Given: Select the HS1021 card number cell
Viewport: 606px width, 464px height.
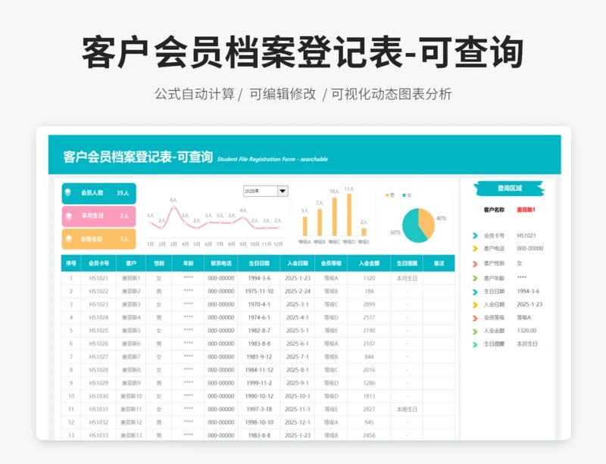Looking at the screenshot, I should 98,278.
